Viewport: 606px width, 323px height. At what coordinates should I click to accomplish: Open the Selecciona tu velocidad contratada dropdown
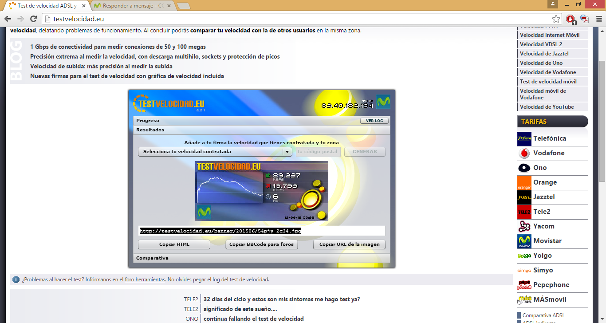(x=215, y=152)
